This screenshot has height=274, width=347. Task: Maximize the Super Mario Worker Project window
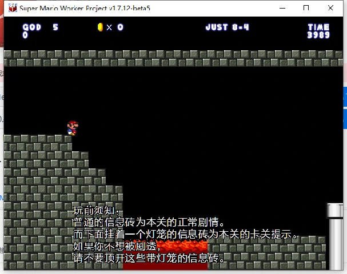point(306,8)
